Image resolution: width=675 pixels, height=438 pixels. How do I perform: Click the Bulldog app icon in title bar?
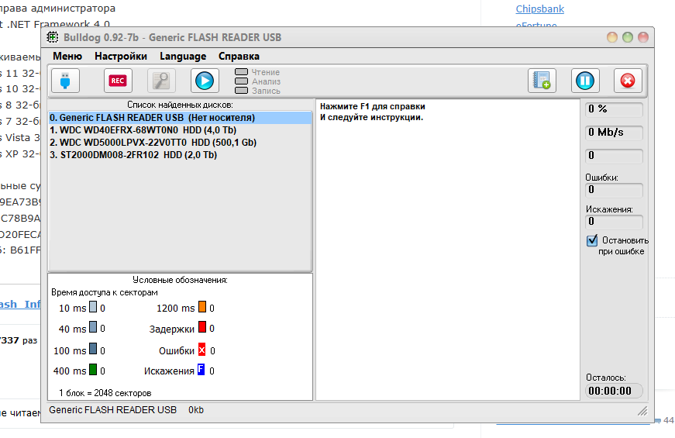(x=53, y=37)
